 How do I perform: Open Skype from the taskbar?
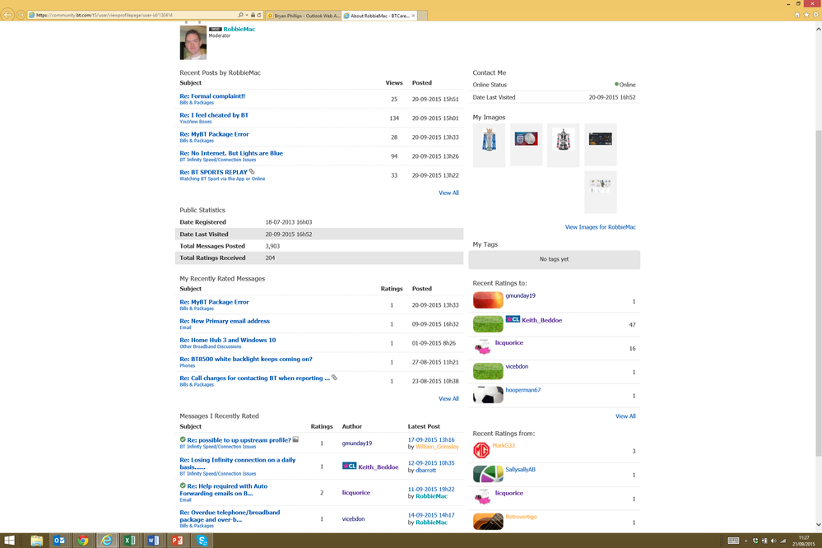click(x=202, y=541)
